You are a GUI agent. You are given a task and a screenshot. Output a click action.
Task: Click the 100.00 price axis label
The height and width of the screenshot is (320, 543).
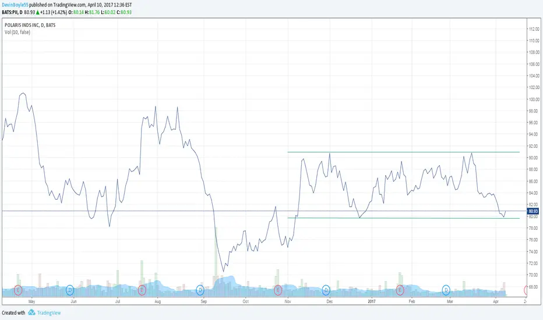(534, 99)
